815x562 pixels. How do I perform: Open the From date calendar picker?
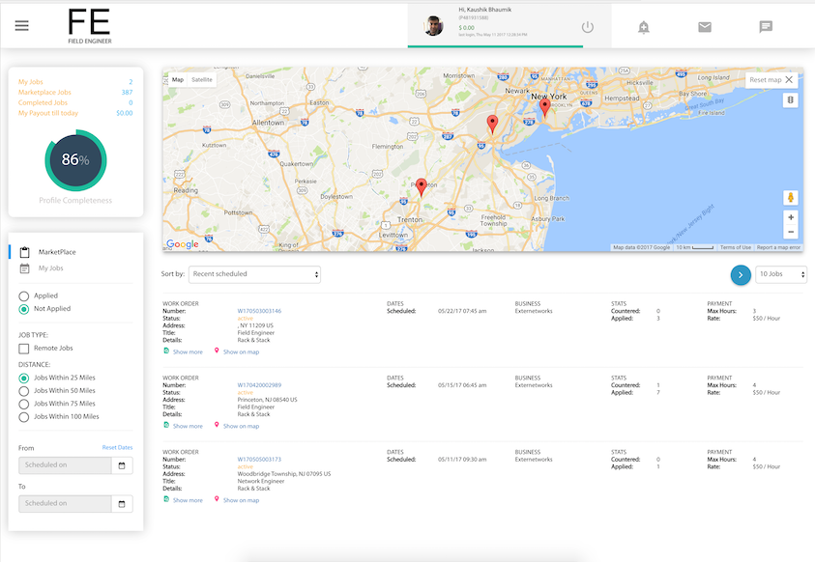click(122, 465)
